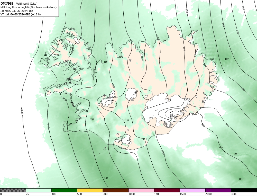This screenshot has height=196, width=257.
Task: Select the dark green 400–500 legend swatch
Action: click(x=64, y=190)
